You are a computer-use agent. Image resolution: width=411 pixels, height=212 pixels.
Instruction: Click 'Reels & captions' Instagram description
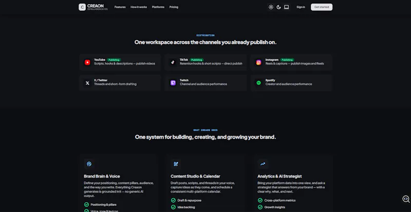(x=294, y=63)
